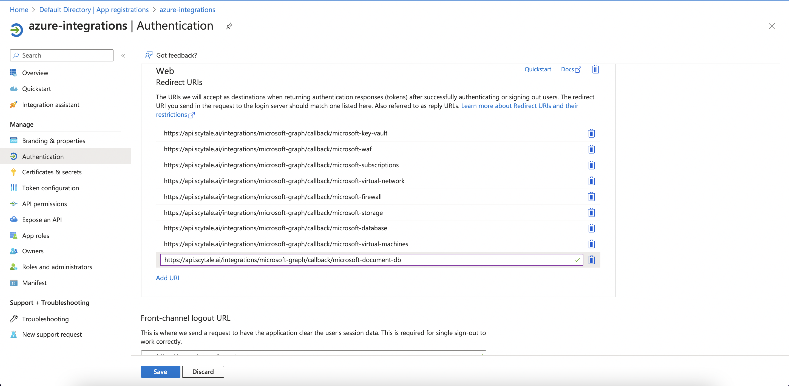The image size is (789, 386).
Task: Click the Home breadcrumb link
Action: click(x=19, y=10)
